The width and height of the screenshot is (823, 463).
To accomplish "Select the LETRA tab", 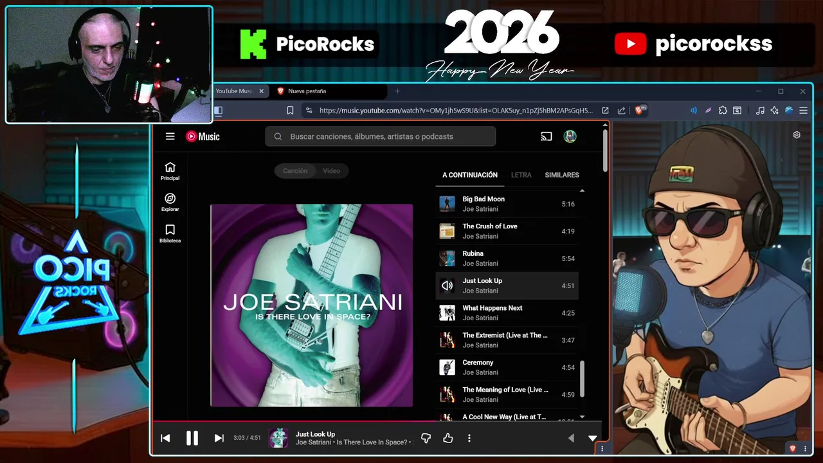I will coord(521,175).
